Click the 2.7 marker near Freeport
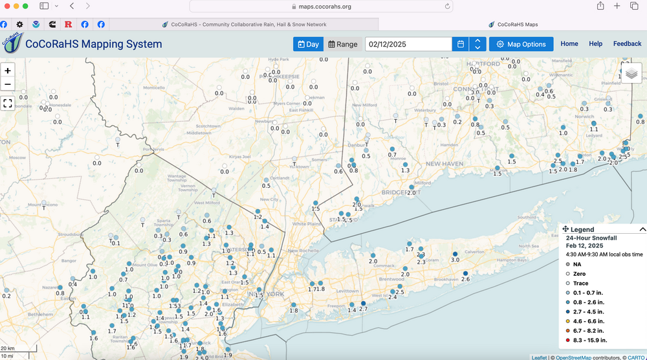 [x=363, y=303]
